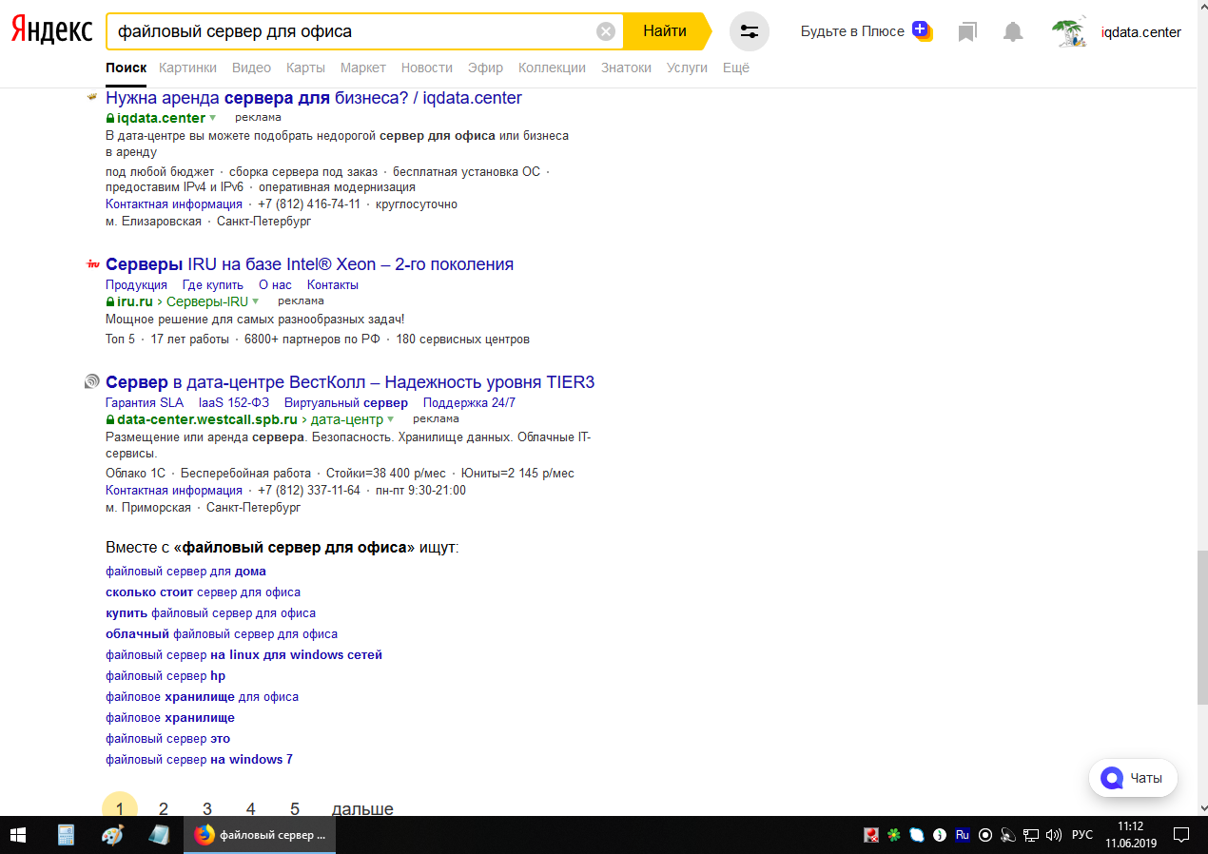This screenshot has width=1208, height=854.
Task: Open the bookmarks collection icon
Action: (x=967, y=32)
